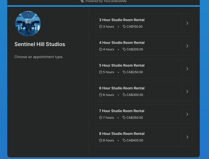
Task: Click the YouCanBookMe logo icon
Action: coord(82,1)
